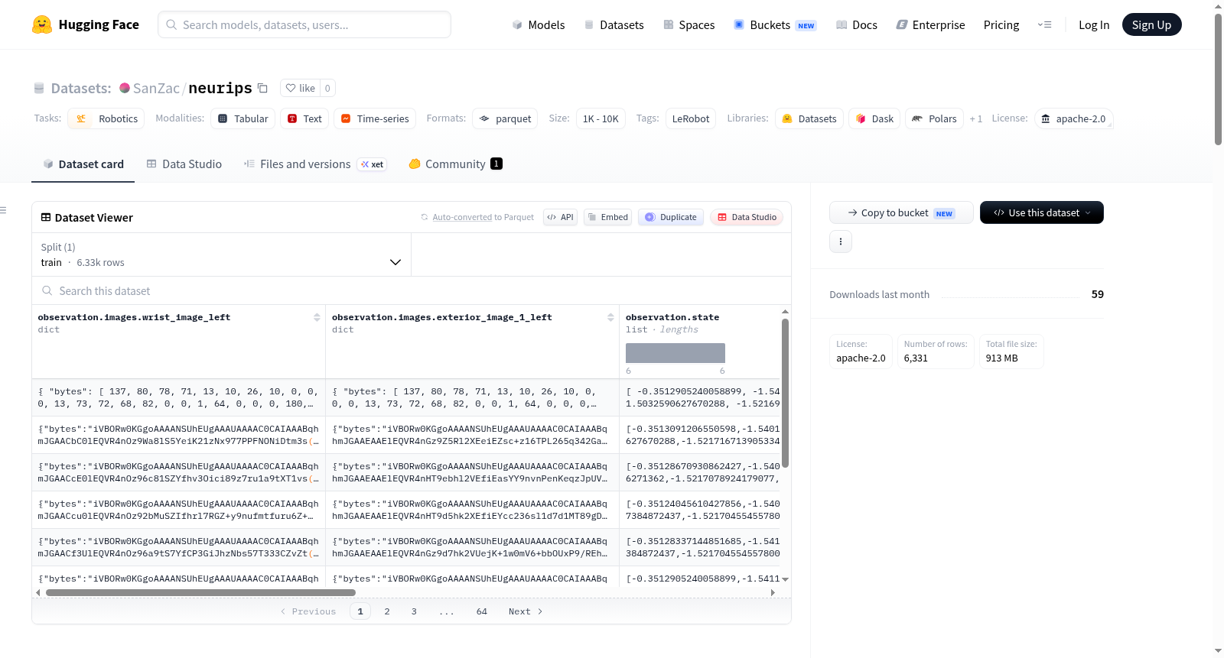Open the Community tab
Viewport: 1224px width, 658px height.
(455, 164)
